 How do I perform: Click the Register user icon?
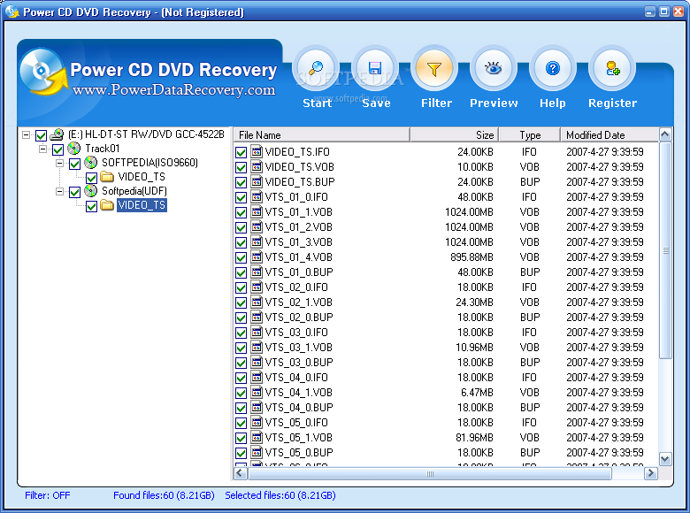pyautogui.click(x=612, y=69)
